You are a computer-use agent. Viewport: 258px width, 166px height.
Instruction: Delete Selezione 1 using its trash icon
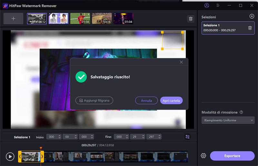point(250,28)
